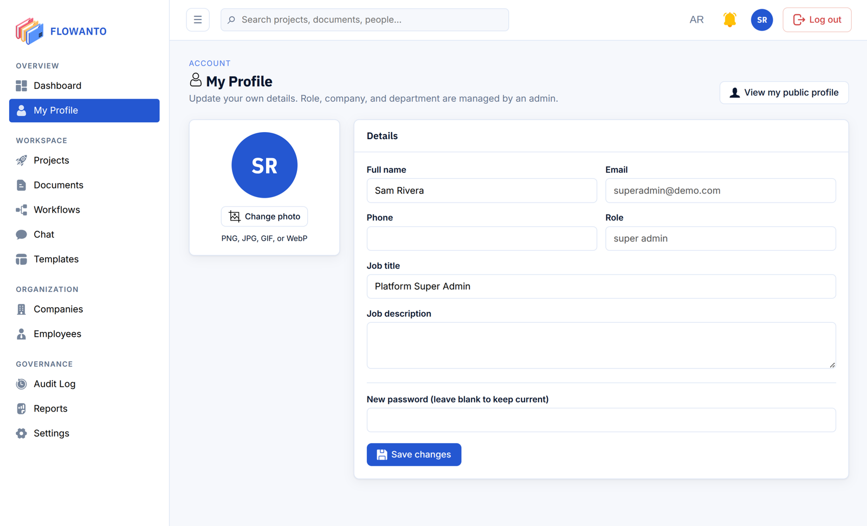867x526 pixels.
Task: Click the Job description resize handle
Action: click(832, 365)
